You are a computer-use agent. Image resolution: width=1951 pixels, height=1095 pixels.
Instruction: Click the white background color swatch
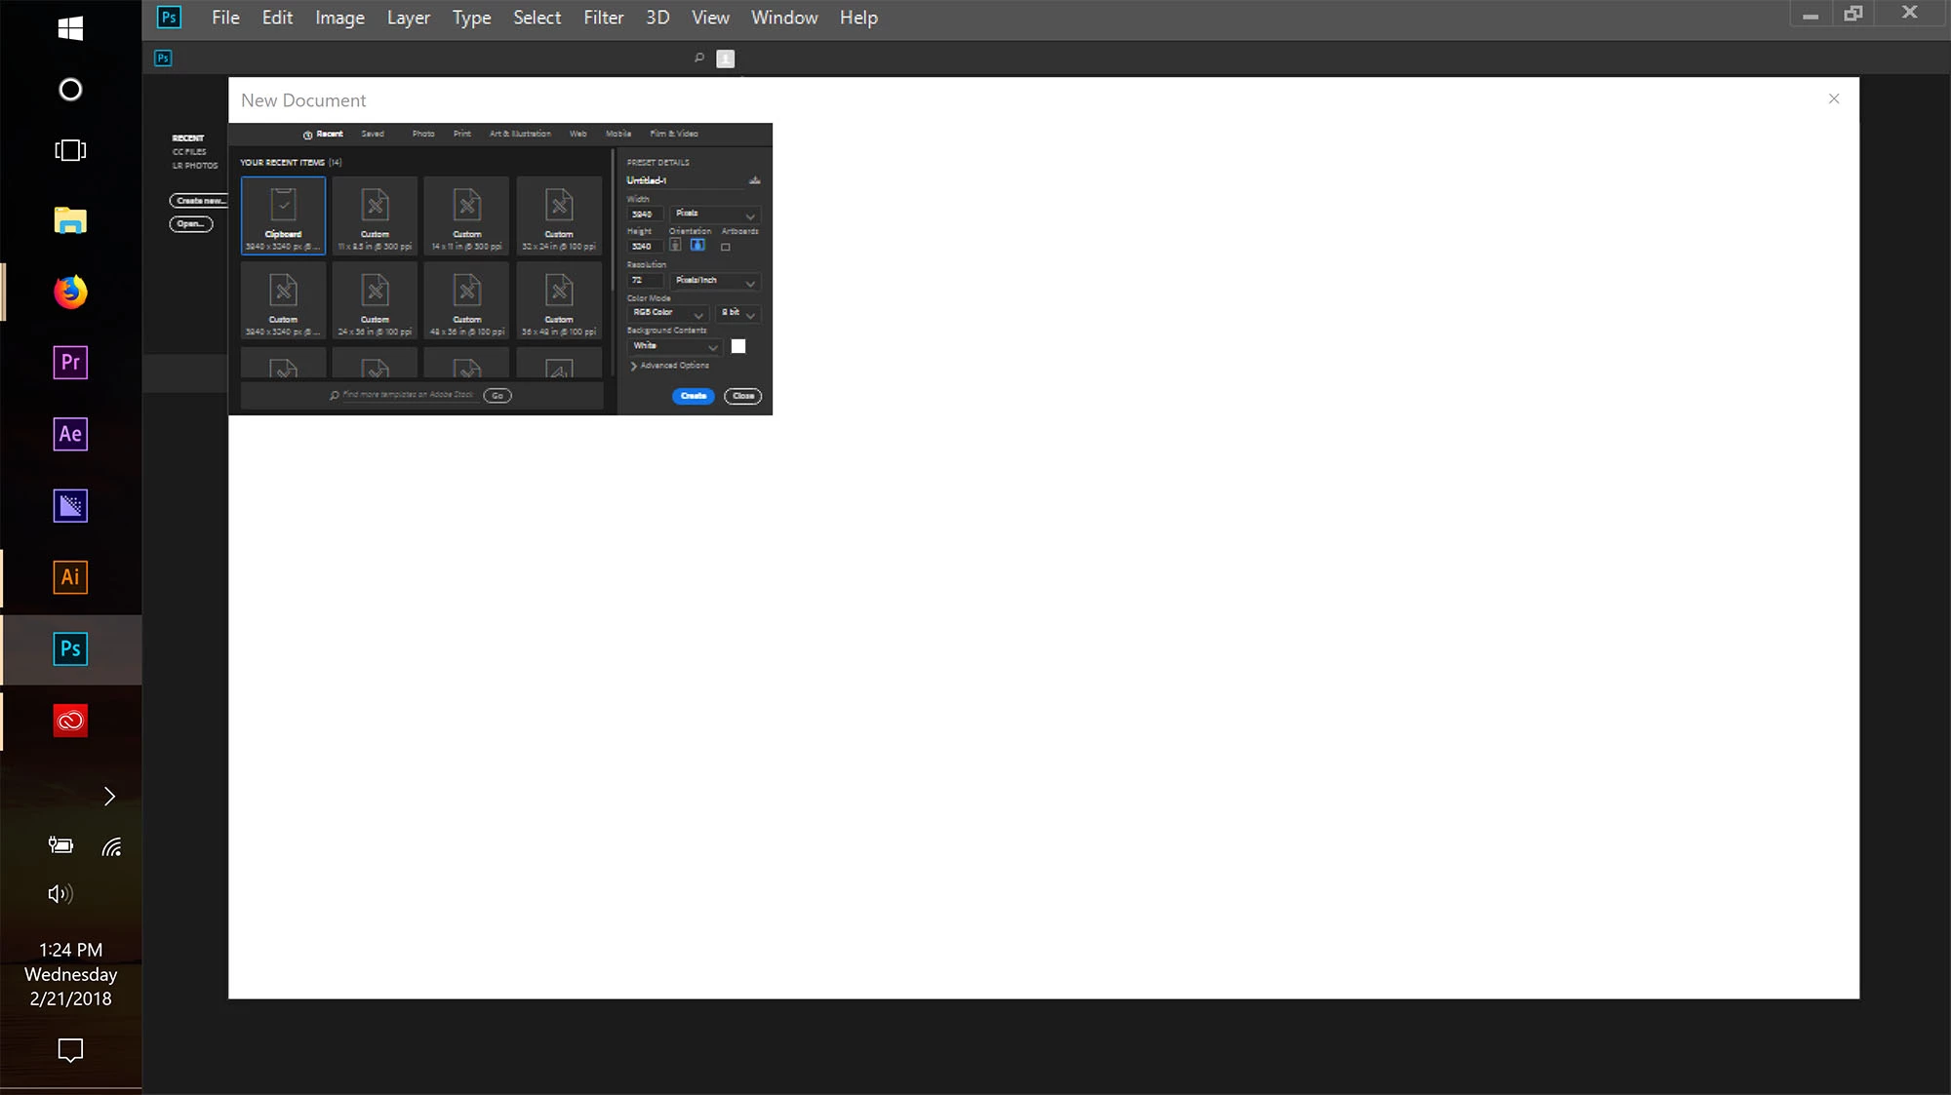tap(738, 346)
